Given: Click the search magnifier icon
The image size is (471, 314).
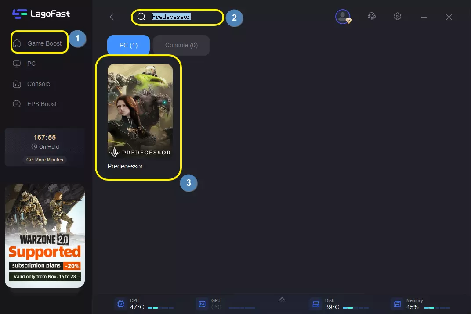Looking at the screenshot, I should pyautogui.click(x=141, y=17).
